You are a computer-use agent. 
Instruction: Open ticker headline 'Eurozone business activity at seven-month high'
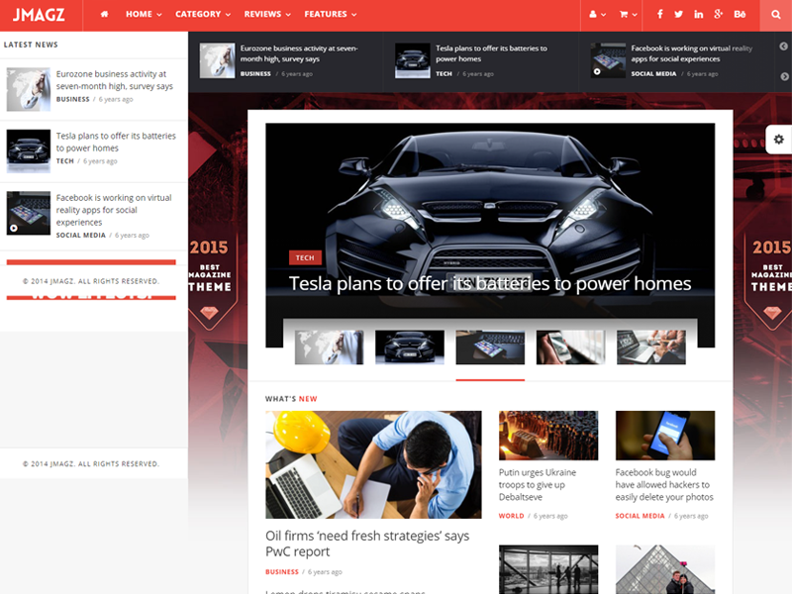point(299,53)
